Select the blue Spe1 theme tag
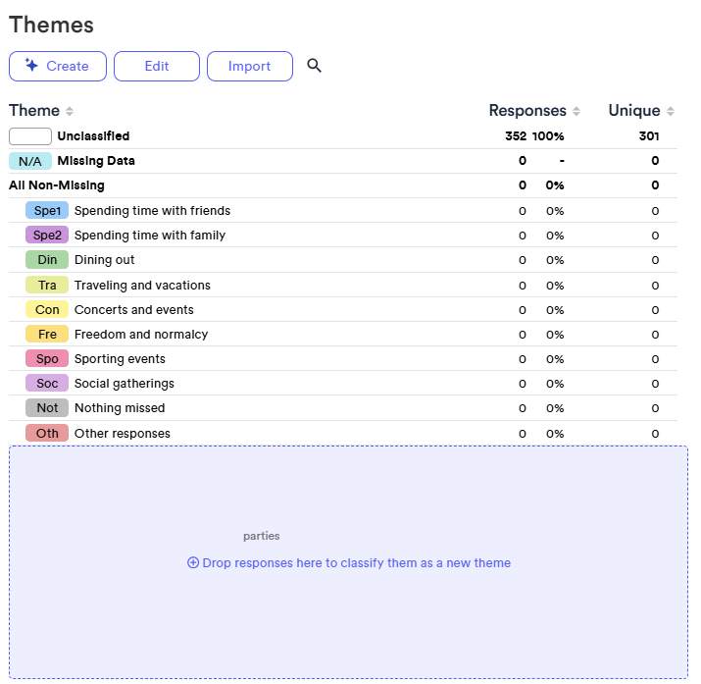Viewport: 701px width, 684px height. click(x=47, y=210)
